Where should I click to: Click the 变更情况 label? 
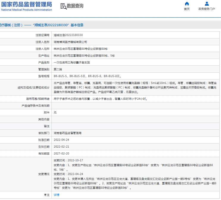44,174
